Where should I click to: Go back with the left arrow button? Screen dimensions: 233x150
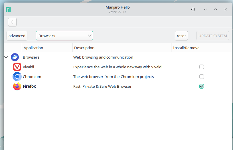tap(12, 22)
